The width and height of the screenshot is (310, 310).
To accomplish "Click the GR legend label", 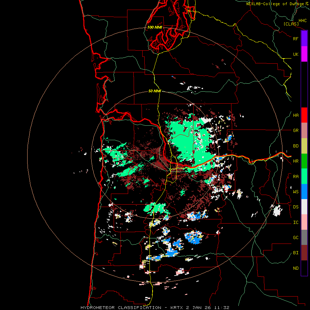I will 296,131.
